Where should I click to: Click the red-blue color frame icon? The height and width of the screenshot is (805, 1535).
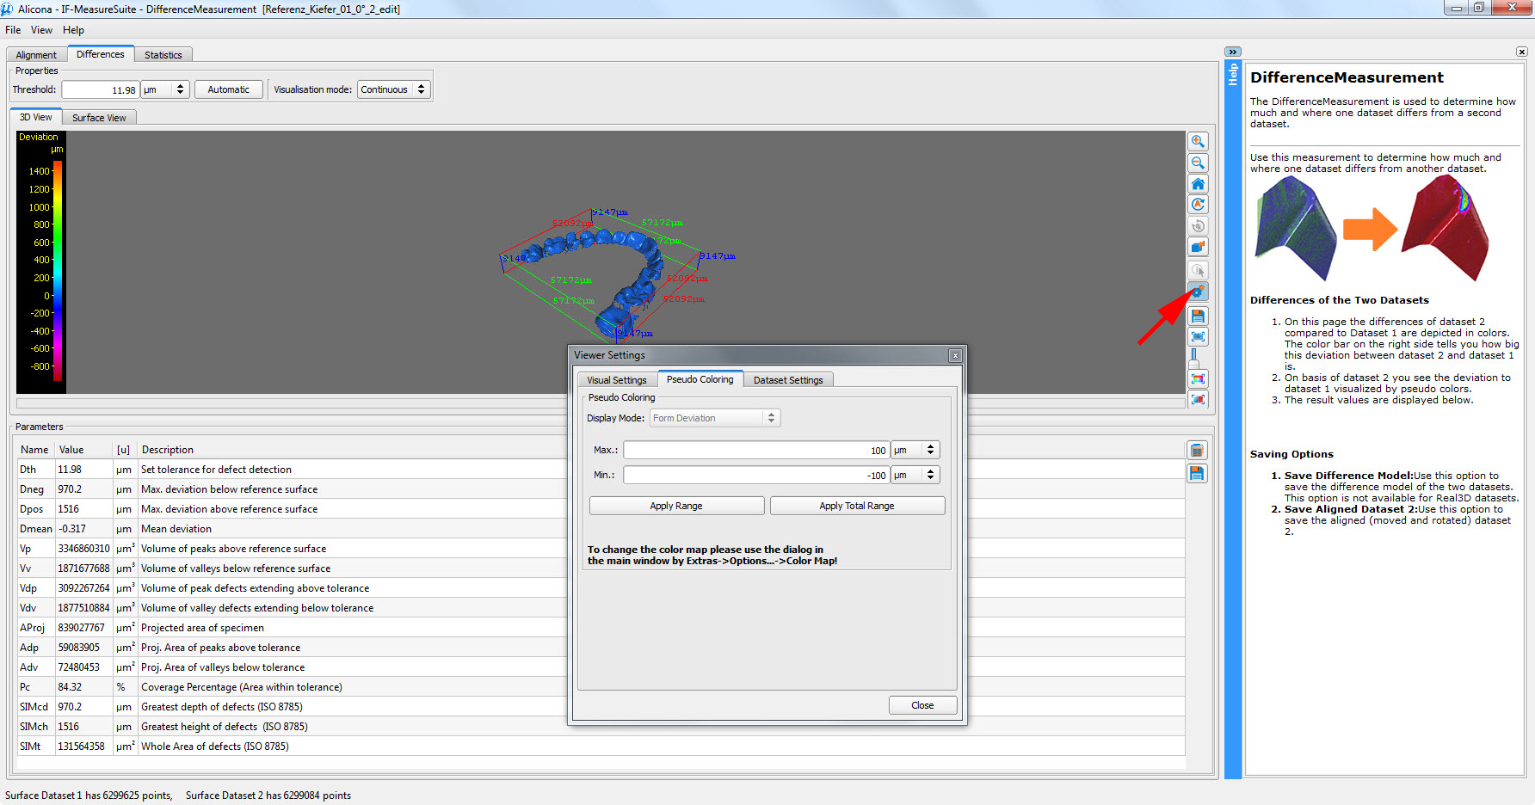[1198, 399]
